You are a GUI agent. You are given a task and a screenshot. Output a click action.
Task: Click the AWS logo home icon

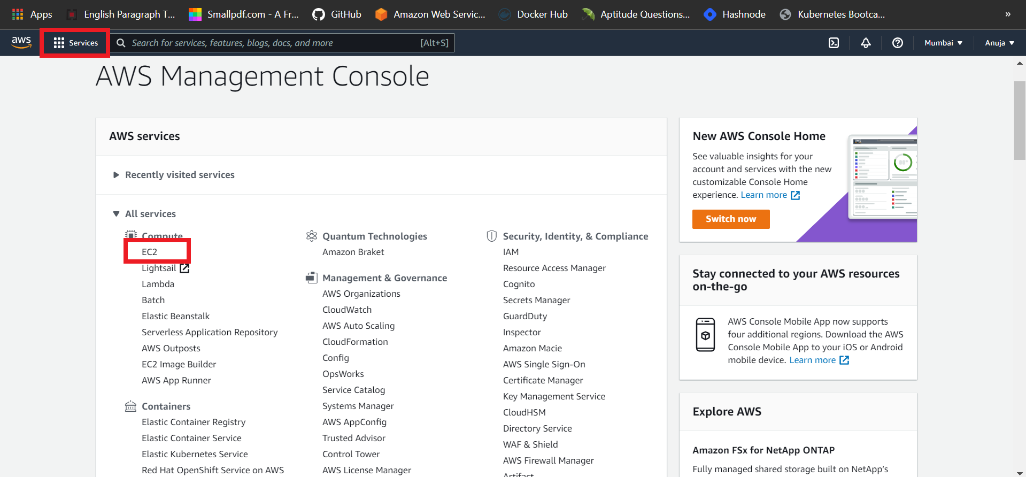click(x=21, y=42)
